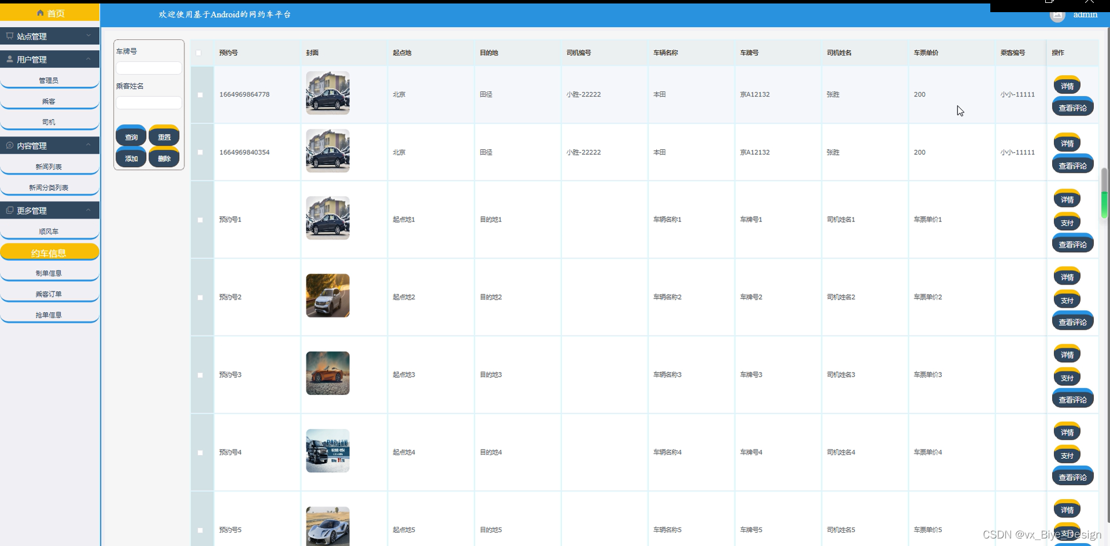Open the 新闻列表 menu item
Screen dimensions: 1110x546
click(49, 167)
